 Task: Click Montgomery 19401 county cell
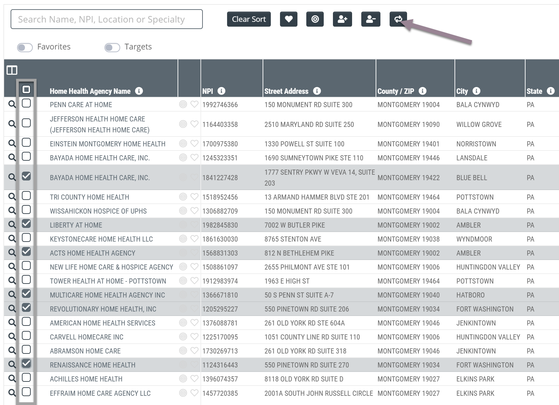(x=408, y=144)
